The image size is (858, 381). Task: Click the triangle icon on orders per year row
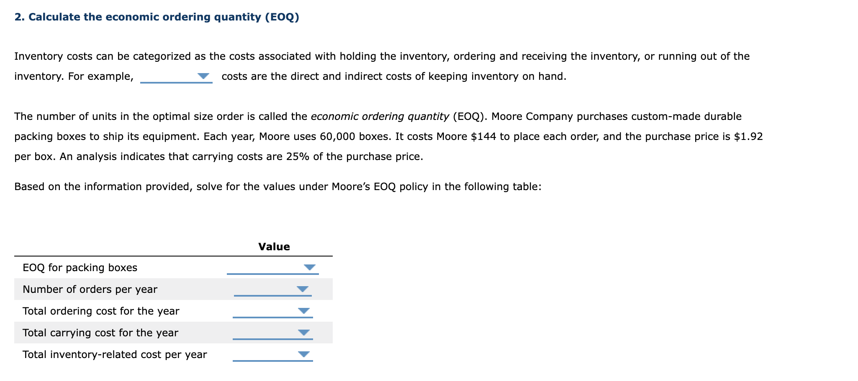[303, 289]
